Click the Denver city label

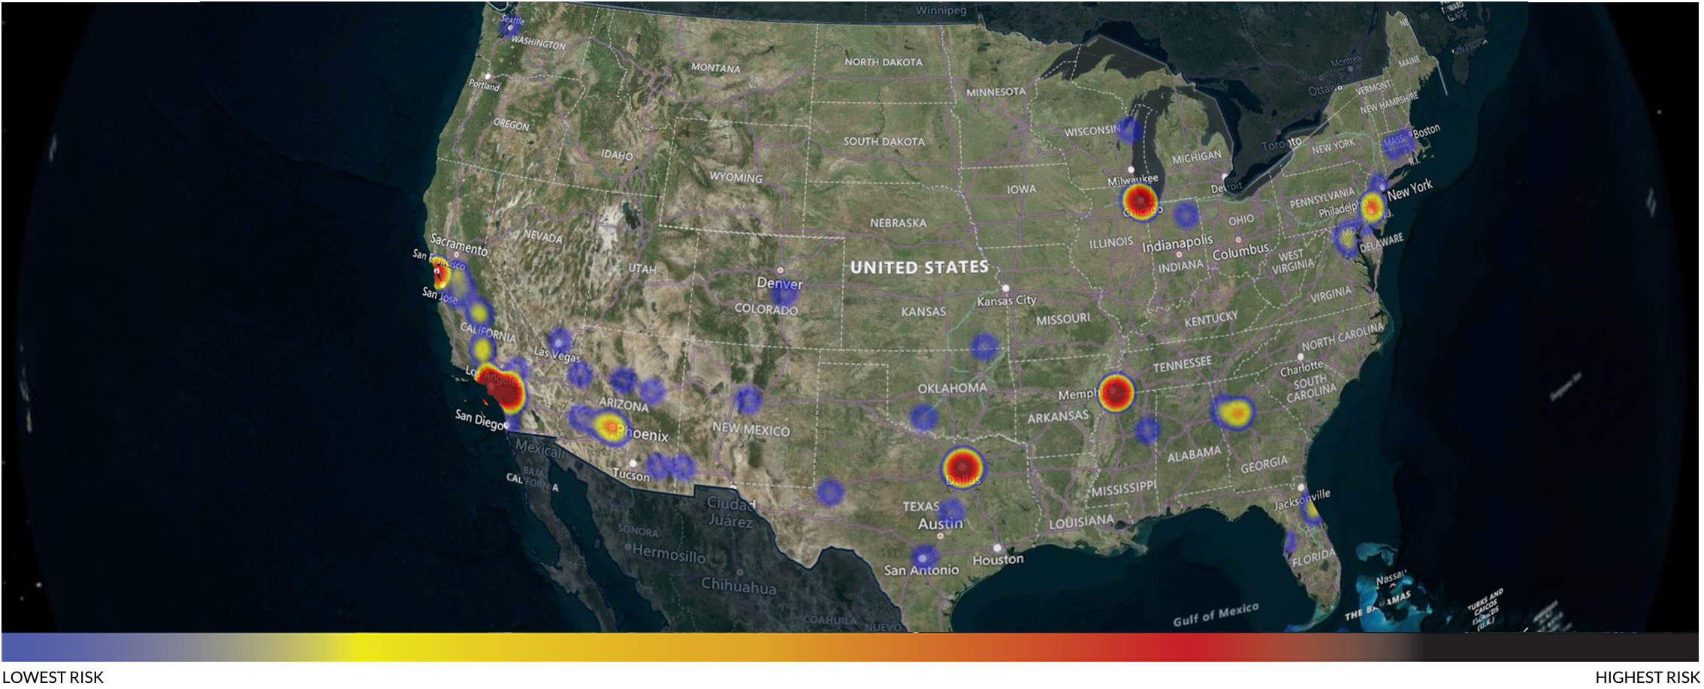click(x=780, y=284)
